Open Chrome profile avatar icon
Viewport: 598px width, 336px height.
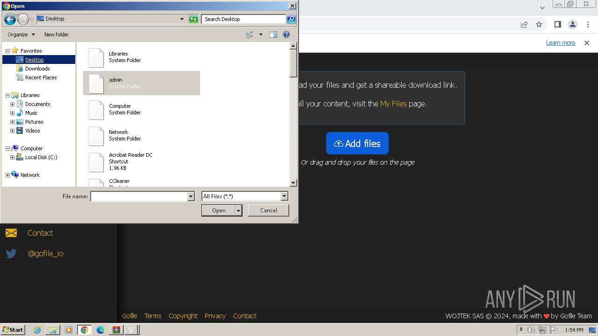point(572,24)
